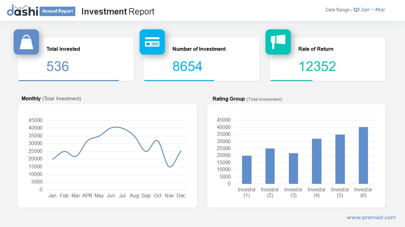This screenshot has width=405, height=227.
Task: Click the May label on the monthly axis
Action: tap(99, 195)
